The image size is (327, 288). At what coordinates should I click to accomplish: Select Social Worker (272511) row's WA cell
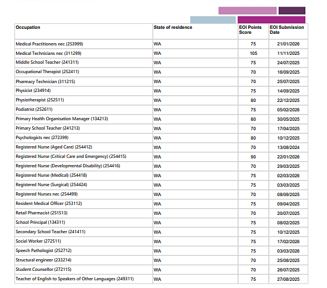[195, 241]
